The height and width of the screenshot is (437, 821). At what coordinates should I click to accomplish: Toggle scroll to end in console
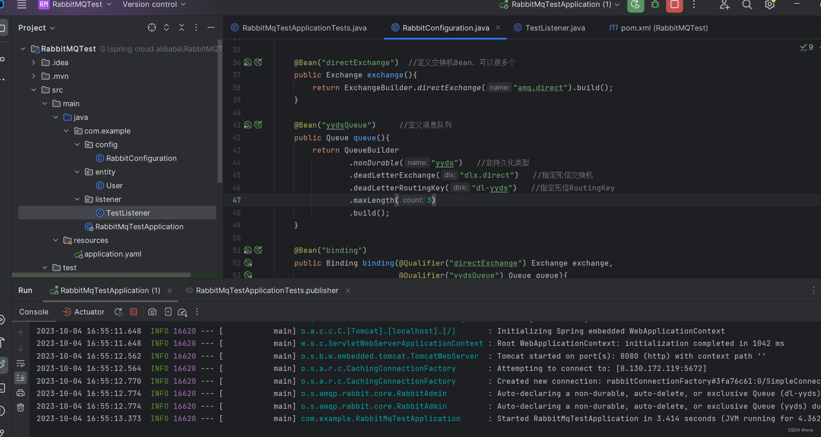pos(21,378)
